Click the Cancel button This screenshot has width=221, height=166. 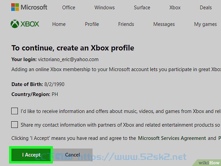pos(73,155)
